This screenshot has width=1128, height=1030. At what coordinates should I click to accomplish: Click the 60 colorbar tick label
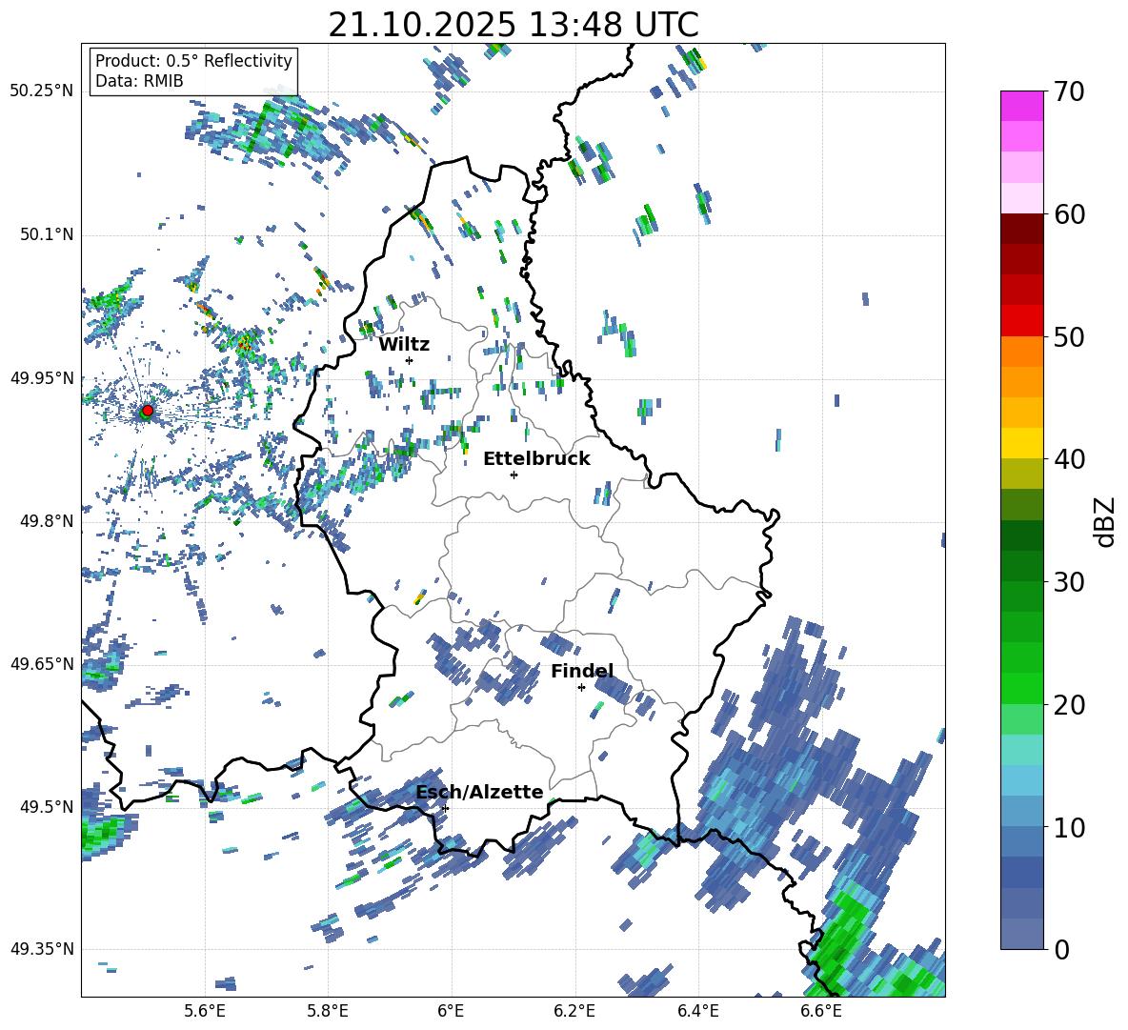1069,214
